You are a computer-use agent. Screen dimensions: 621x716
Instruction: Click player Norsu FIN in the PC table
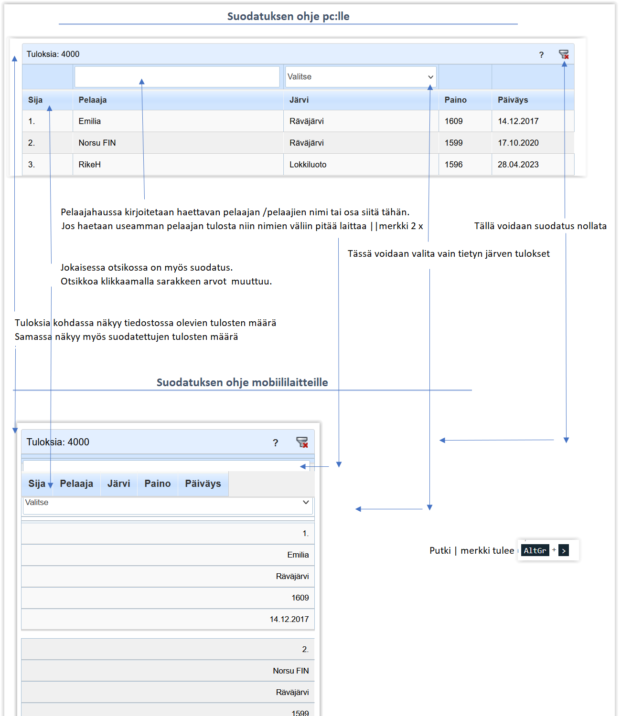(97, 143)
